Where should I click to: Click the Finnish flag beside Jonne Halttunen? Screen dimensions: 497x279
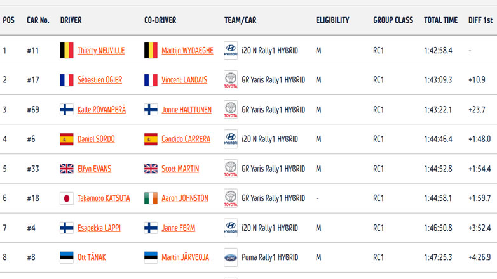click(x=151, y=110)
